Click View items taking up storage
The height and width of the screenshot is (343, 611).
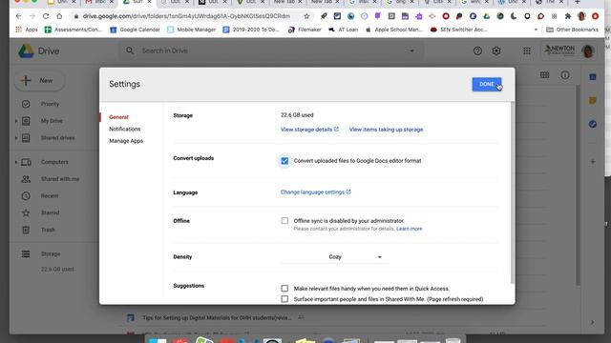(x=386, y=130)
